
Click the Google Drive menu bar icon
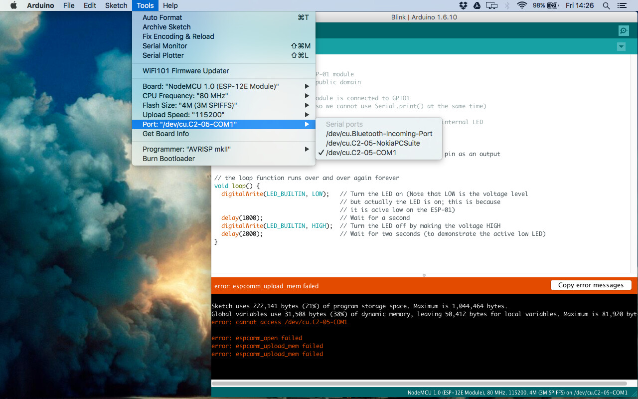point(477,5)
